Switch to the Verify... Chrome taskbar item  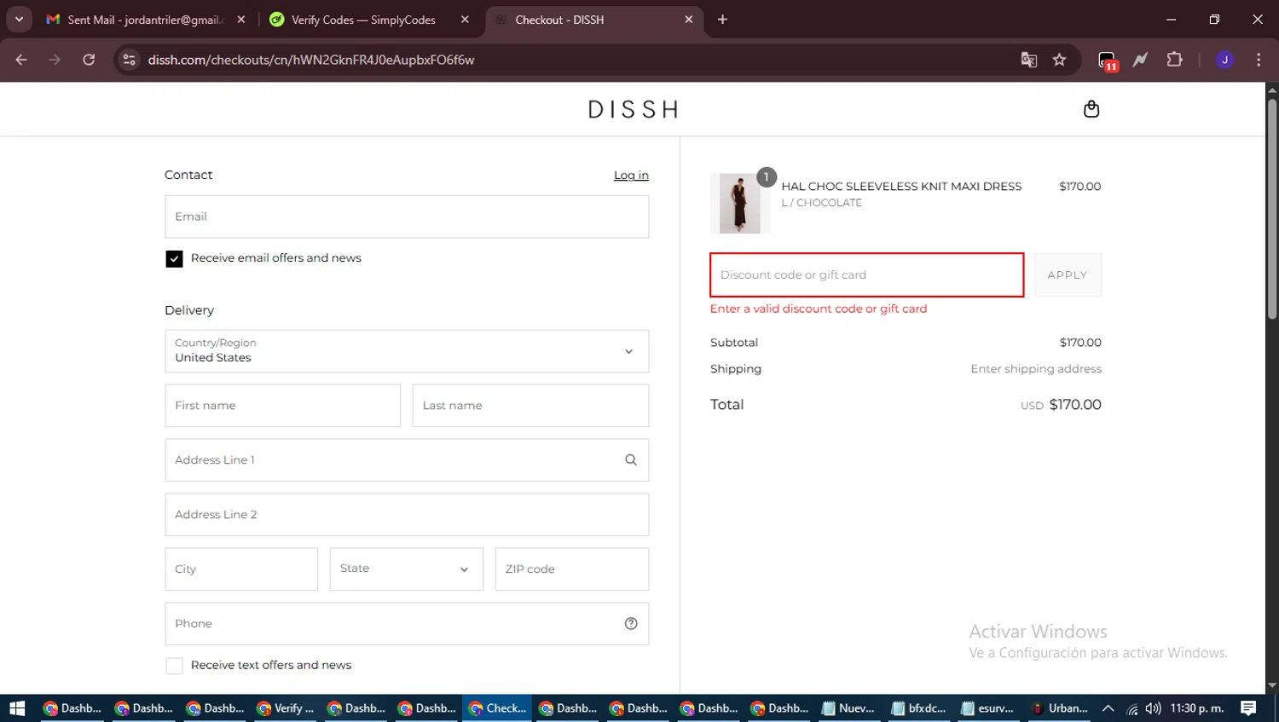tap(286, 708)
